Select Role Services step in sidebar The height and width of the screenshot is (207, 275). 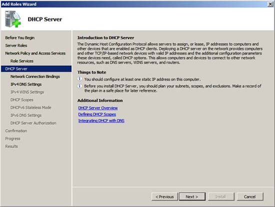click(x=22, y=61)
